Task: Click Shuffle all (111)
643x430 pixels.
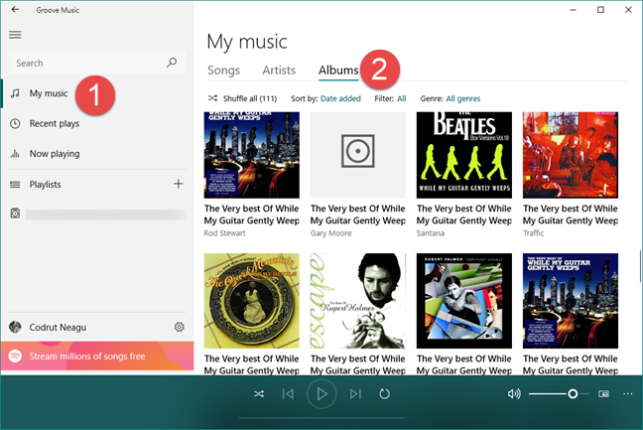Action: coord(250,98)
